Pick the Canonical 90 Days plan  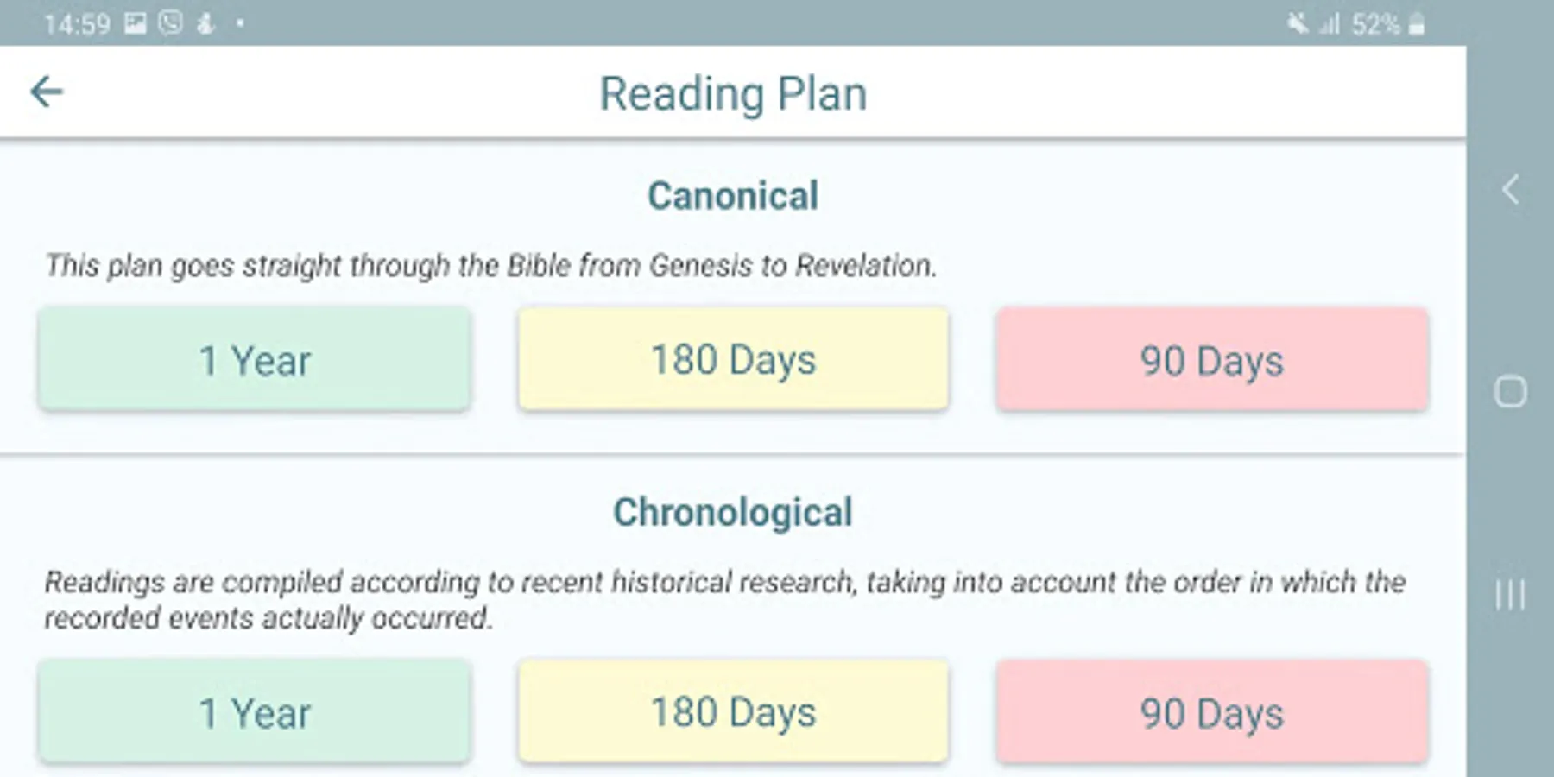pyautogui.click(x=1211, y=359)
